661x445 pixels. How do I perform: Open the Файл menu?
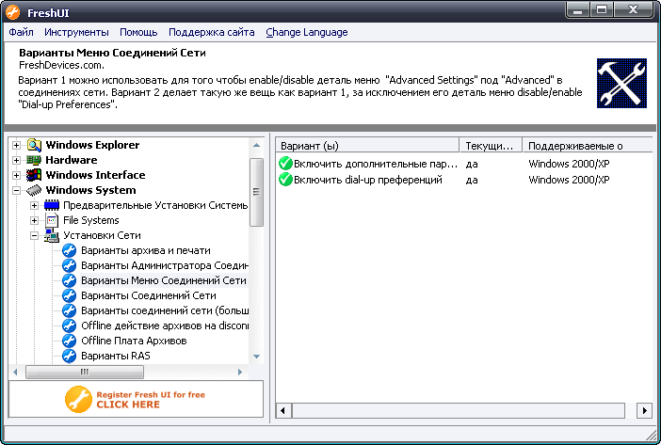tap(21, 32)
